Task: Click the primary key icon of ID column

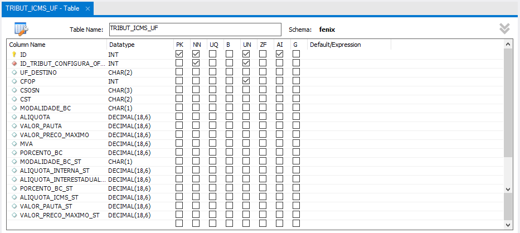Action: [14, 54]
